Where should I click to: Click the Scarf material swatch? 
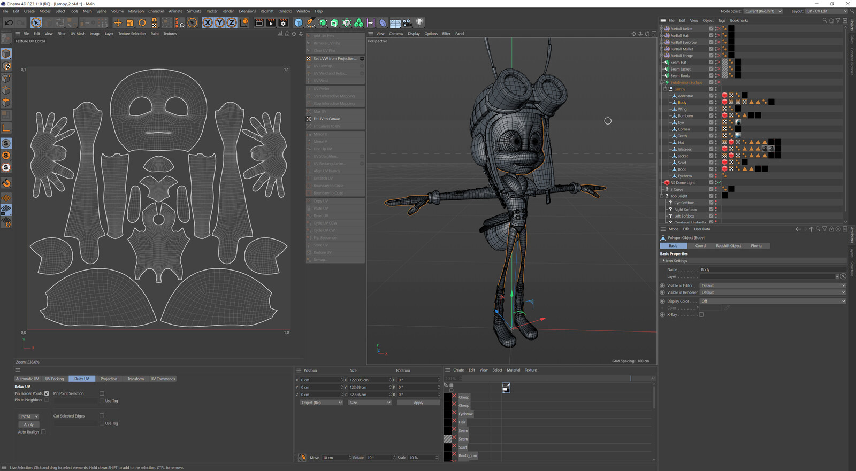[x=448, y=447]
